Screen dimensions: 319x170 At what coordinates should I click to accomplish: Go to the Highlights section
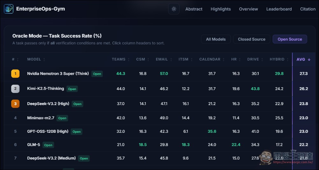(x=221, y=9)
